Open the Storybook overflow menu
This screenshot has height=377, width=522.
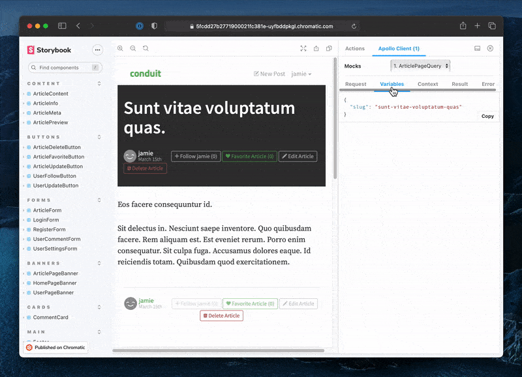point(97,50)
